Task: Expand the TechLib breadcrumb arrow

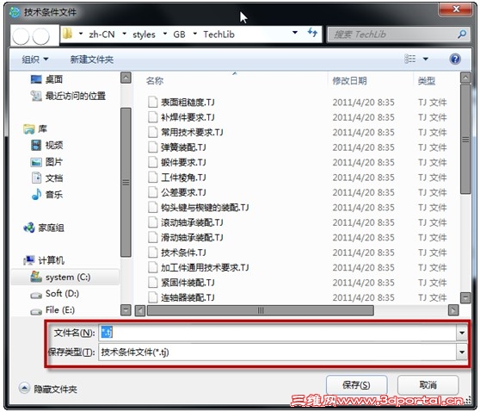Action: [195, 34]
